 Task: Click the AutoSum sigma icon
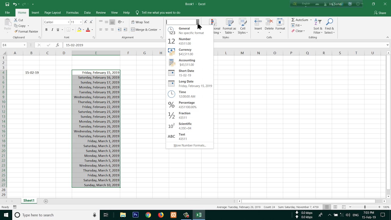click(293, 20)
